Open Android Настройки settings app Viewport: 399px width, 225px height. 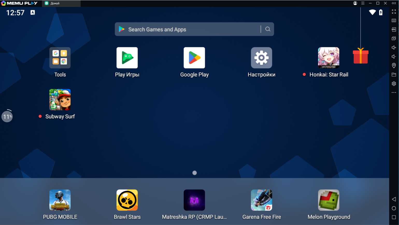click(x=261, y=58)
